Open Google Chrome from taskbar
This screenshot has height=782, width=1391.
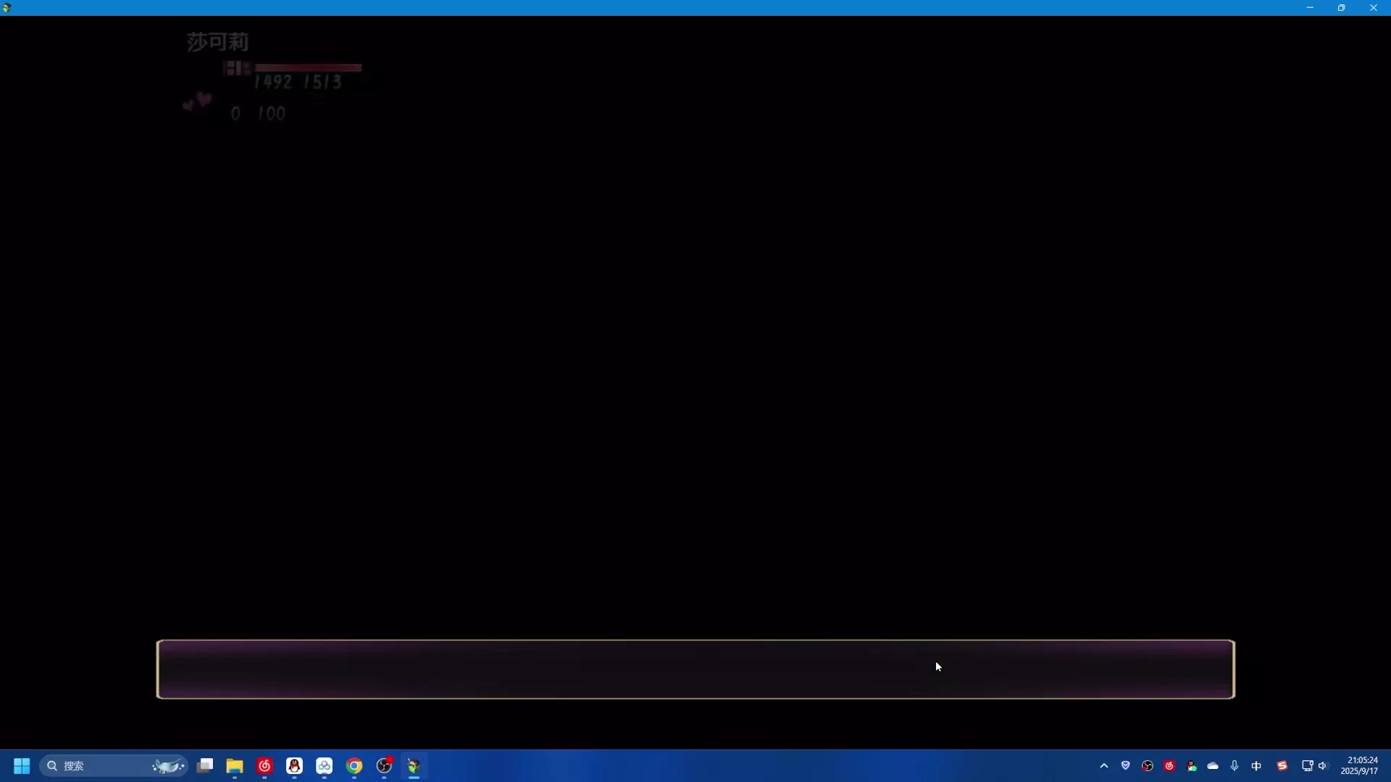click(x=354, y=765)
